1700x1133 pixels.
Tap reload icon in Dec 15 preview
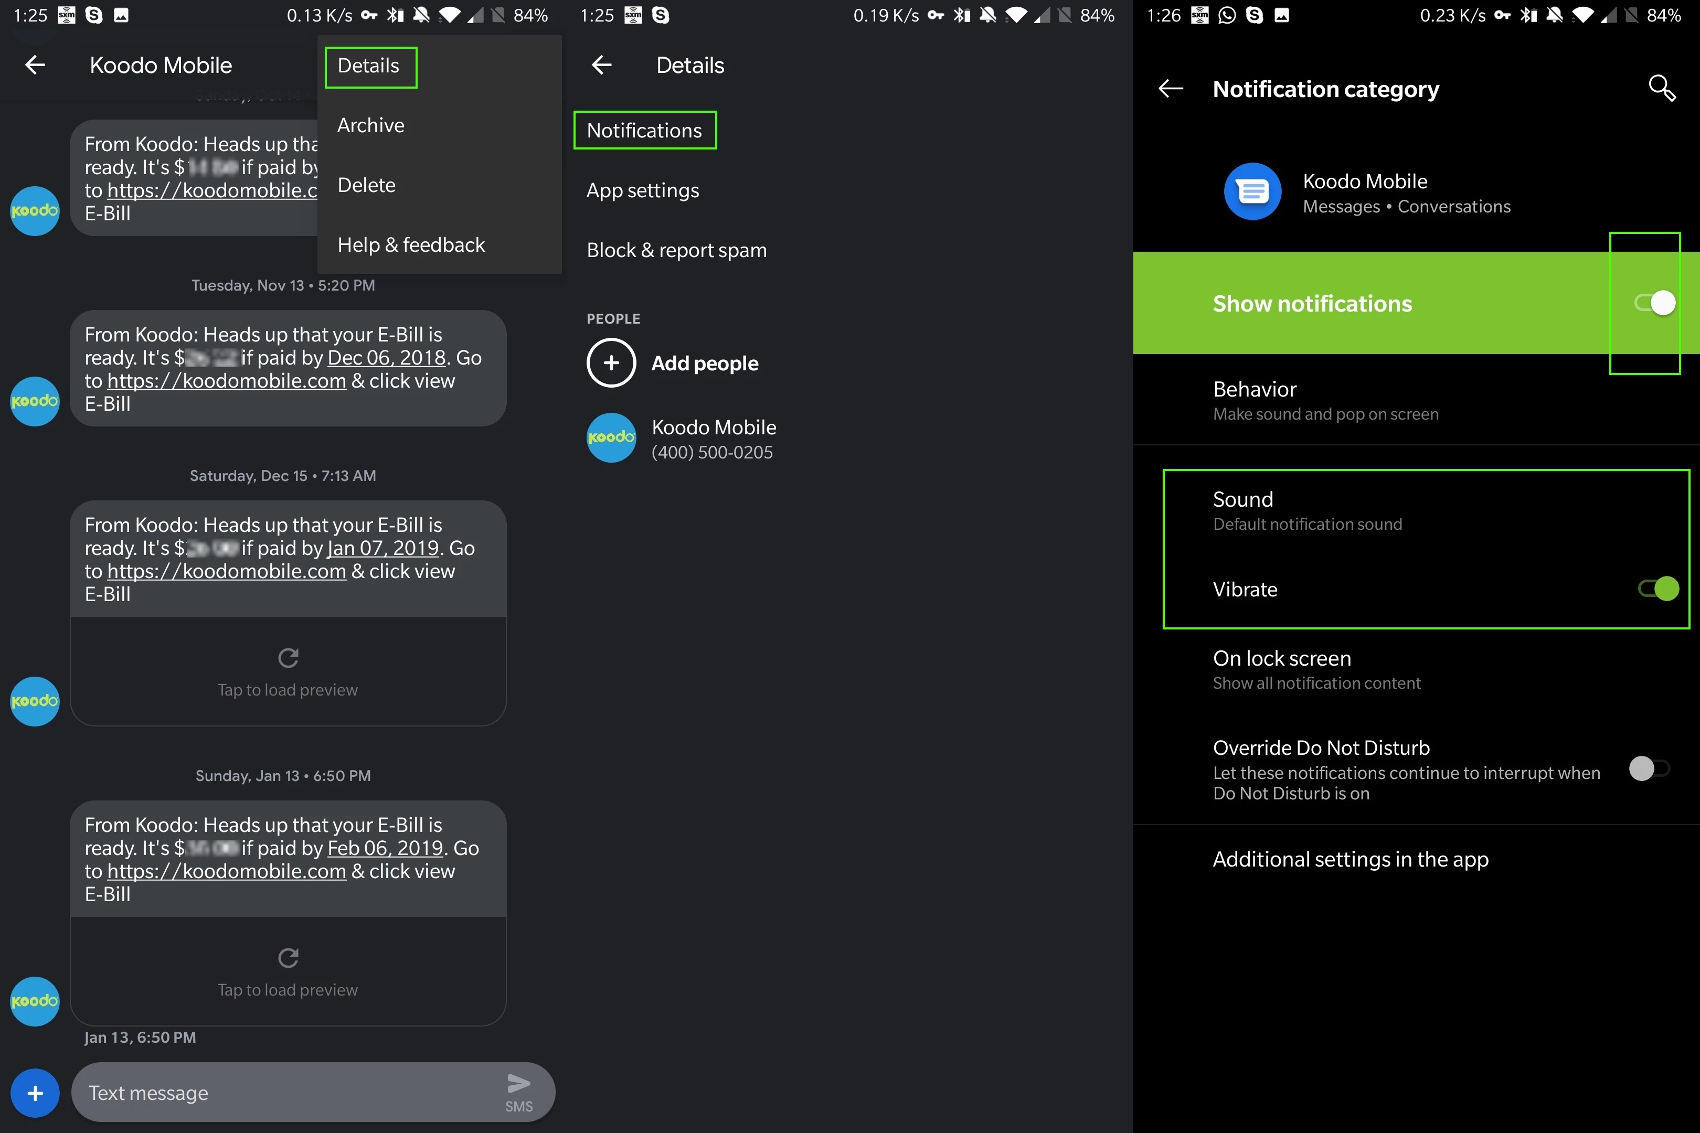(x=288, y=658)
